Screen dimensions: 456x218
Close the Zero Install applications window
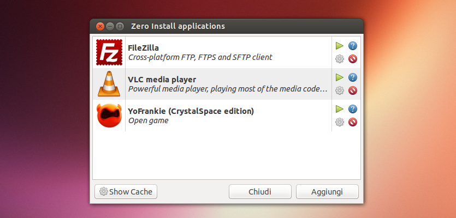point(100,26)
